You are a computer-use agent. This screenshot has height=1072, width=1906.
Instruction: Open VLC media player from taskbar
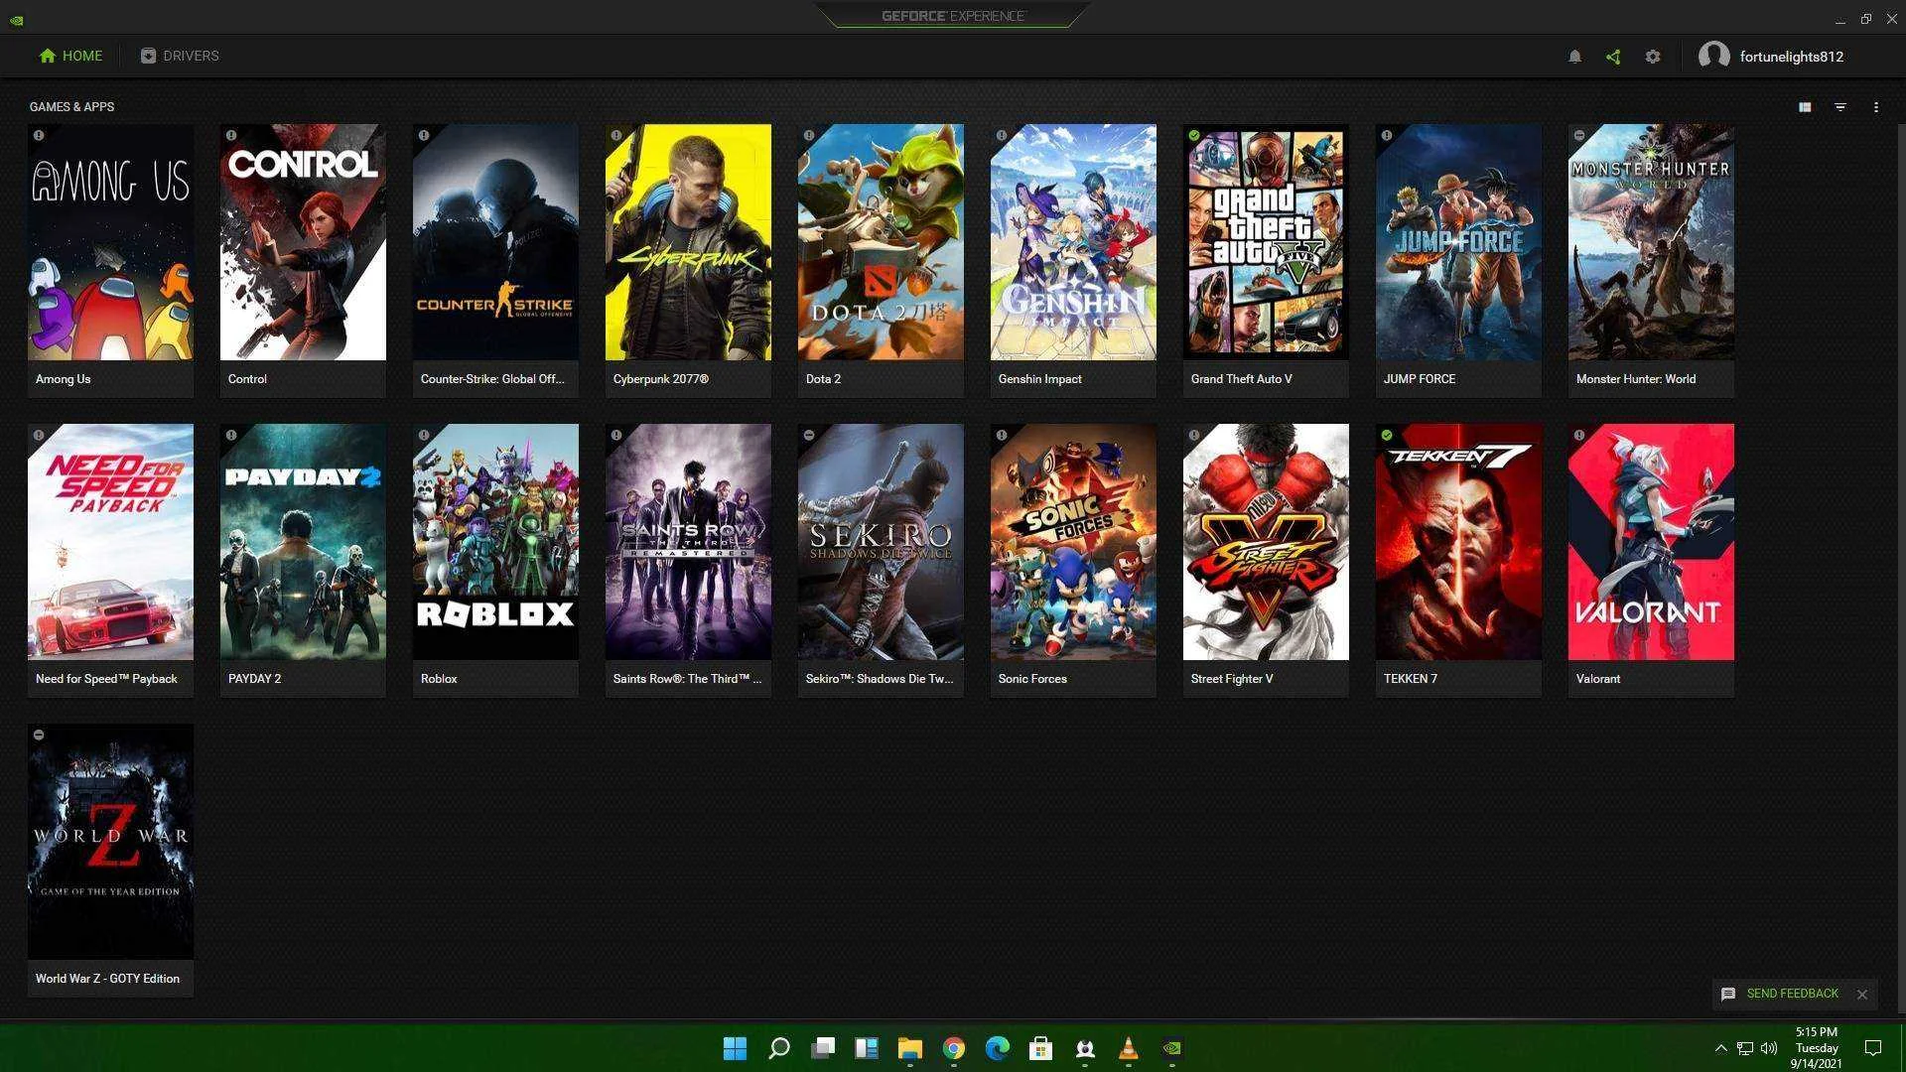[1129, 1048]
